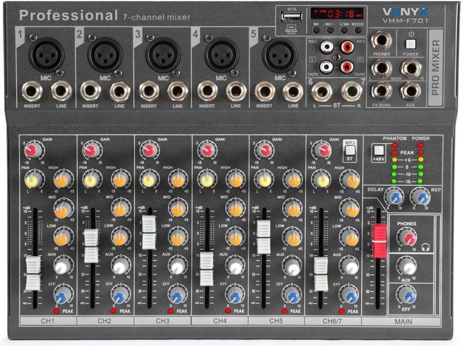The height and width of the screenshot is (346, 464).
Task: Click the CH6/7 red PEAK LED
Action: pyautogui.click(x=341, y=311)
